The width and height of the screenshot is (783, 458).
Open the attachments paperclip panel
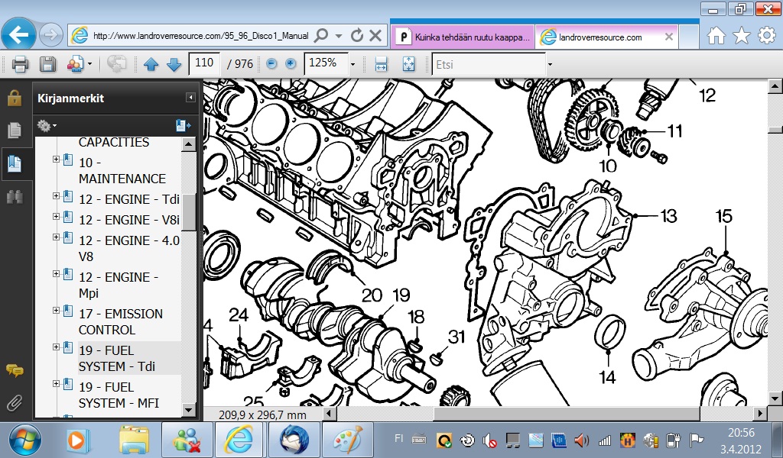tap(14, 402)
